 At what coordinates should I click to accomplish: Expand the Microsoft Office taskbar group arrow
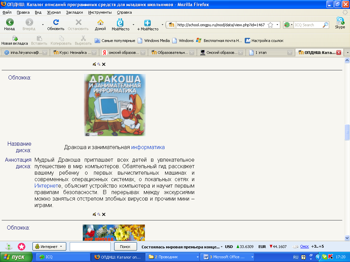tap(252, 257)
